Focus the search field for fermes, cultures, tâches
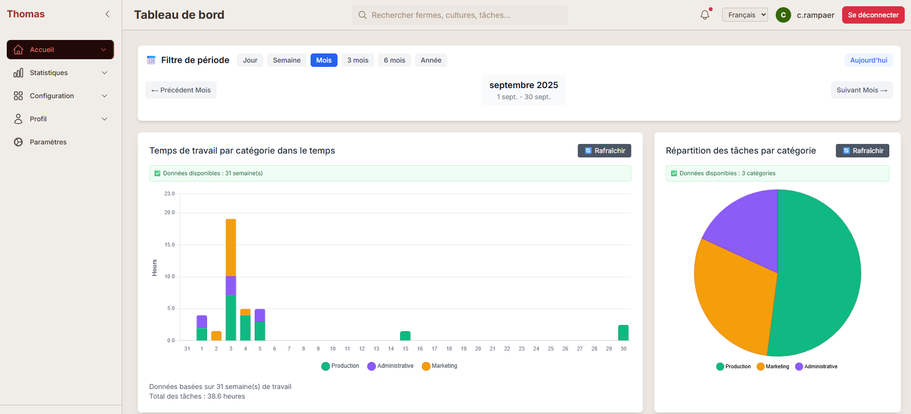Viewport: 911px width, 414px height. pyautogui.click(x=460, y=15)
